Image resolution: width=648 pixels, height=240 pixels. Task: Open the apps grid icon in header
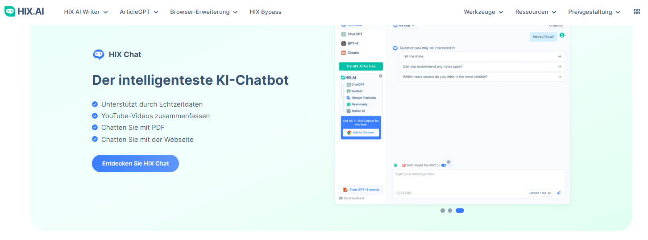637,12
